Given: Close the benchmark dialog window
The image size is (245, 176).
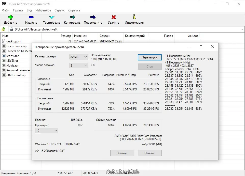Looking at the screenshot, I should 212,47.
